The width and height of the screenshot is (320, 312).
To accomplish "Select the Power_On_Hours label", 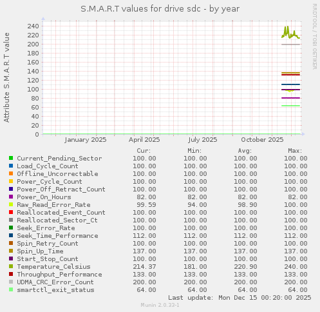I will tap(44, 197).
